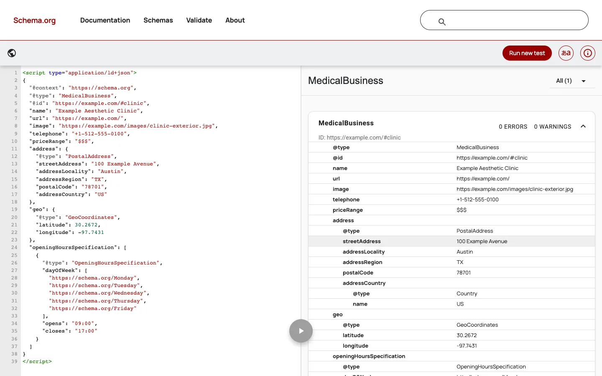The width and height of the screenshot is (602, 376).
Task: Open the About menu item
Action: 235,20
